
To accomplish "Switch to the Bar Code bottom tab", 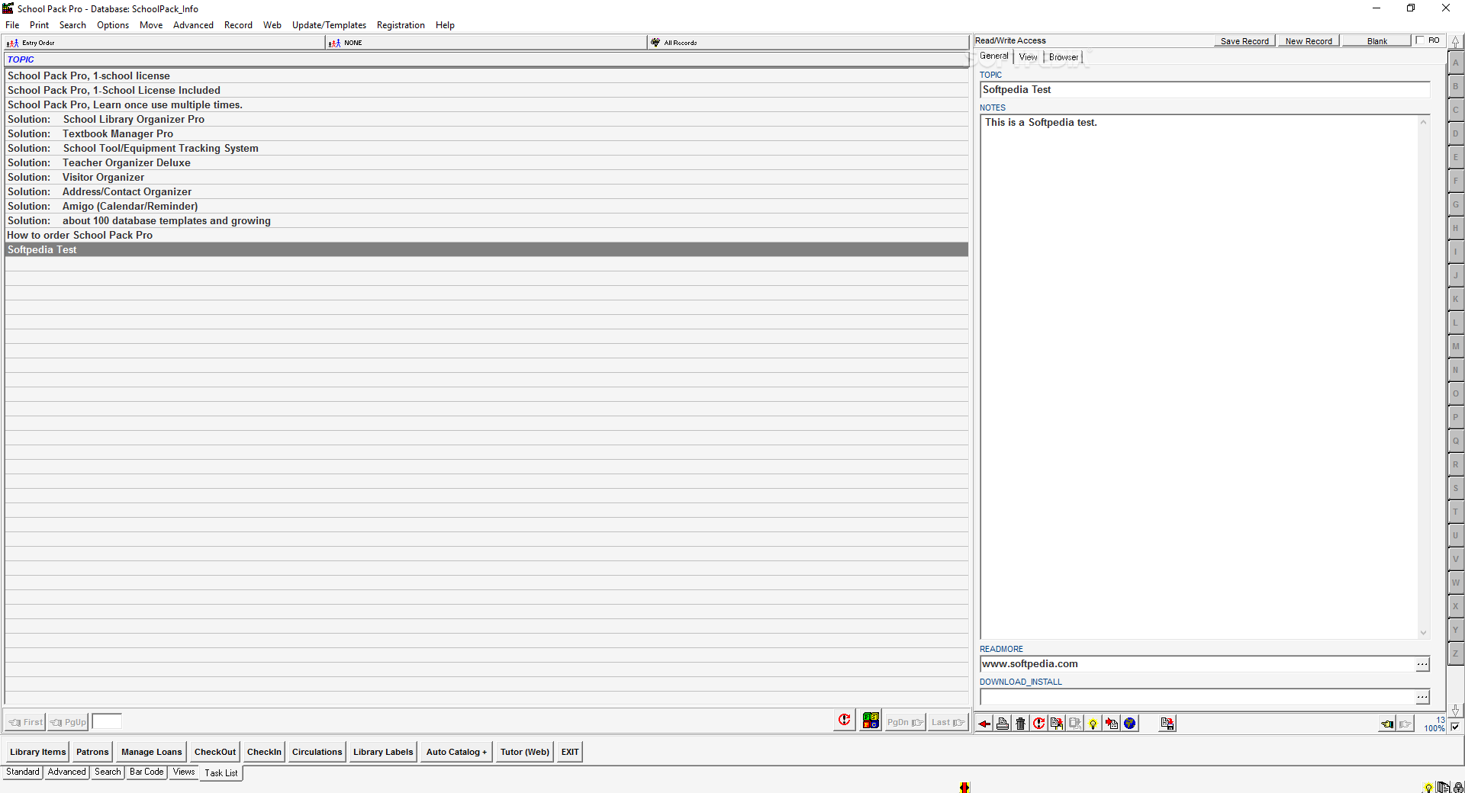I will [x=146, y=772].
